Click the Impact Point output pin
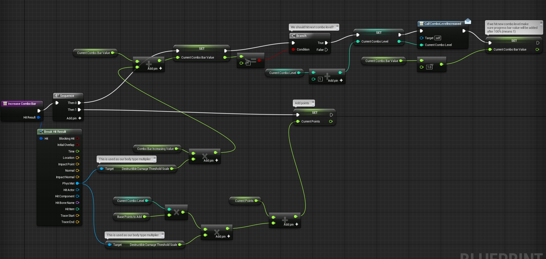The width and height of the screenshot is (546, 259). tap(78, 164)
